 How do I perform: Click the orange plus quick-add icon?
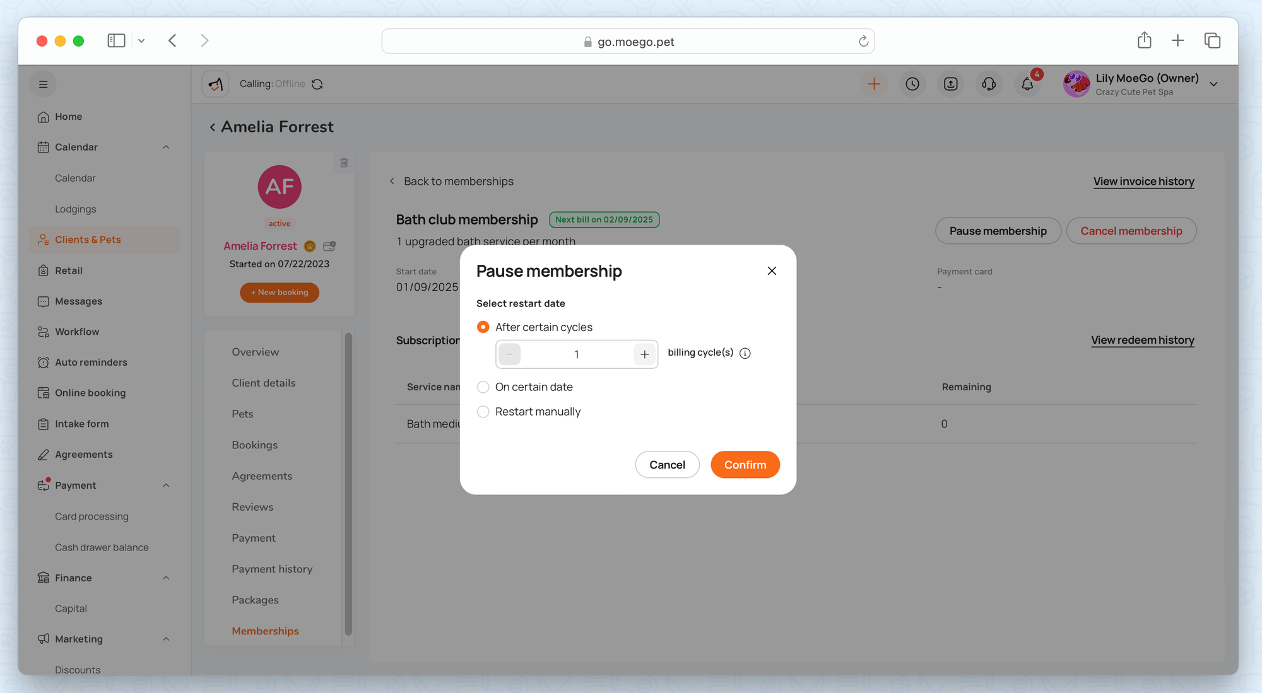[874, 84]
